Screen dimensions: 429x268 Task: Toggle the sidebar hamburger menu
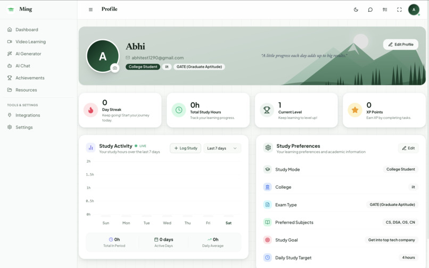click(90, 10)
